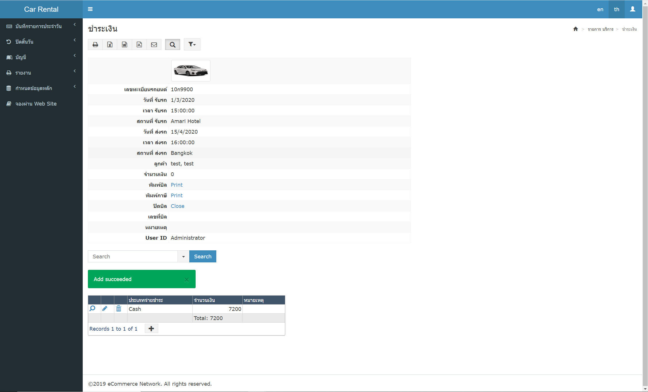Dismiss the Add succeeded message
The width and height of the screenshot is (648, 392).
(x=186, y=280)
